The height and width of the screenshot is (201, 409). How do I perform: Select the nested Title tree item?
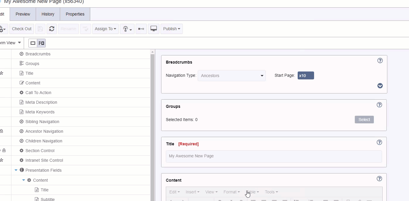[45, 190]
